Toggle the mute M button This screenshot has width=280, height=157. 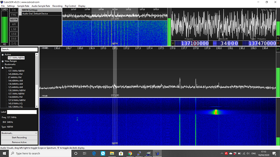pos(278,43)
